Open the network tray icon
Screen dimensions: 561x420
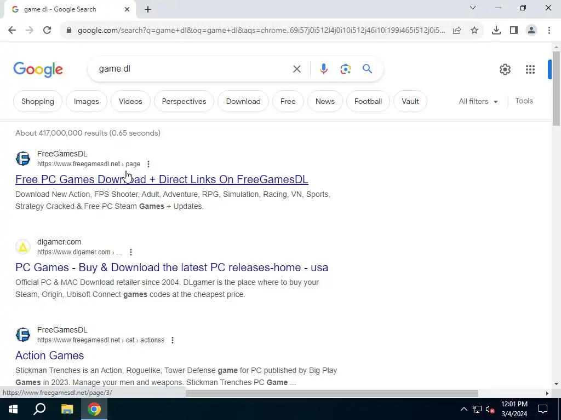point(477,409)
